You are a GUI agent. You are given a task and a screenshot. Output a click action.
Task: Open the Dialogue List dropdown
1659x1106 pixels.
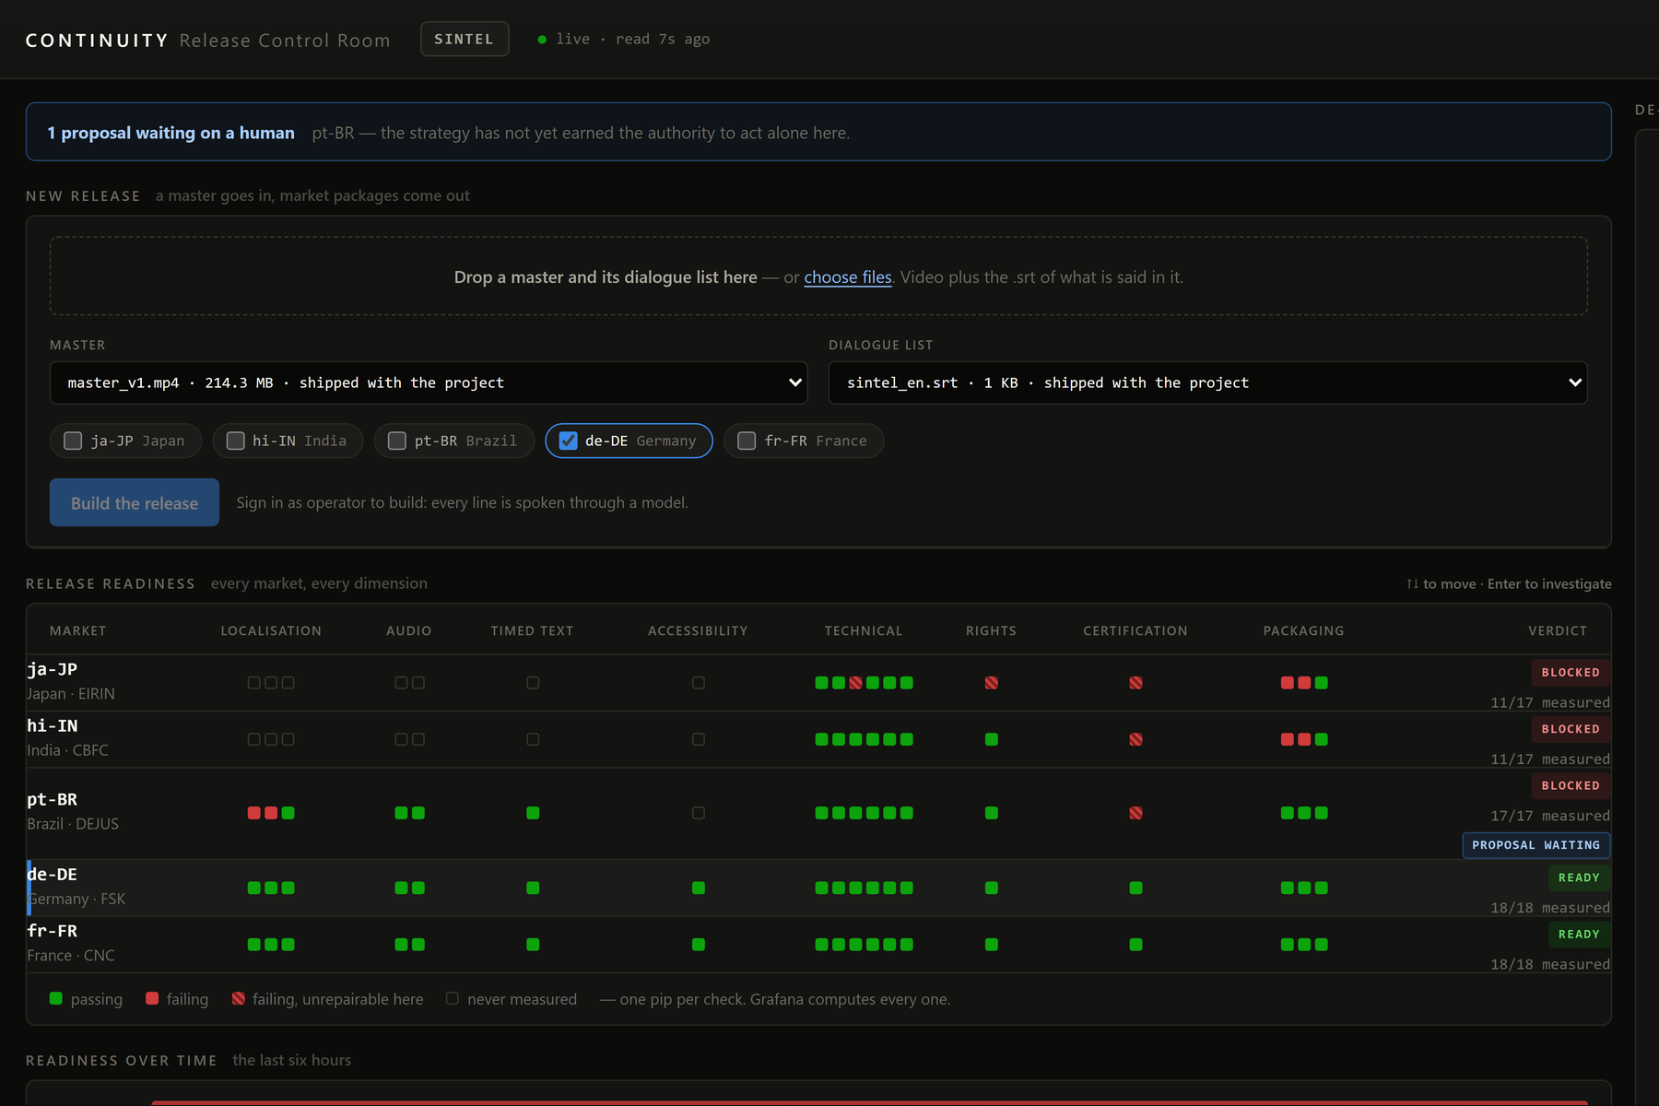point(1207,382)
